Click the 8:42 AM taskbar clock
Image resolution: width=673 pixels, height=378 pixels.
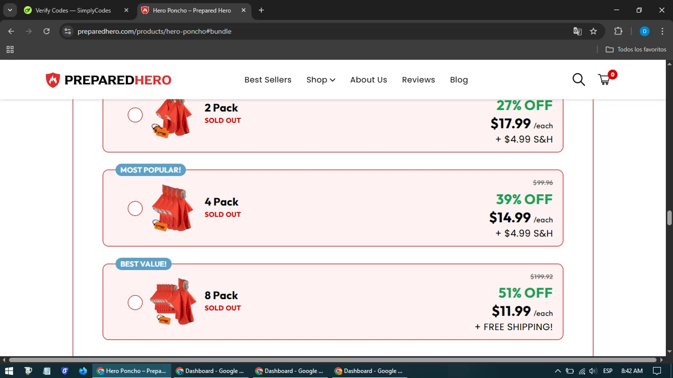click(632, 371)
